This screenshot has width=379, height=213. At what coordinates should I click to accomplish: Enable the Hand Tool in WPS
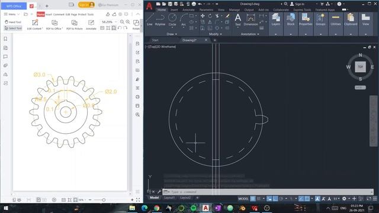tap(13, 22)
